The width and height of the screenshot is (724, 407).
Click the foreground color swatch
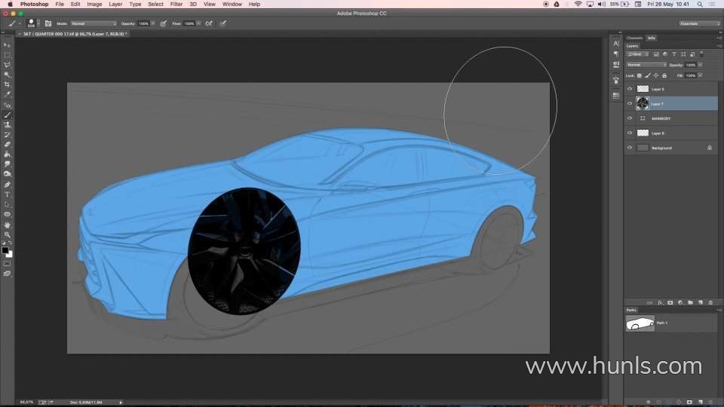pyautogui.click(x=5, y=249)
